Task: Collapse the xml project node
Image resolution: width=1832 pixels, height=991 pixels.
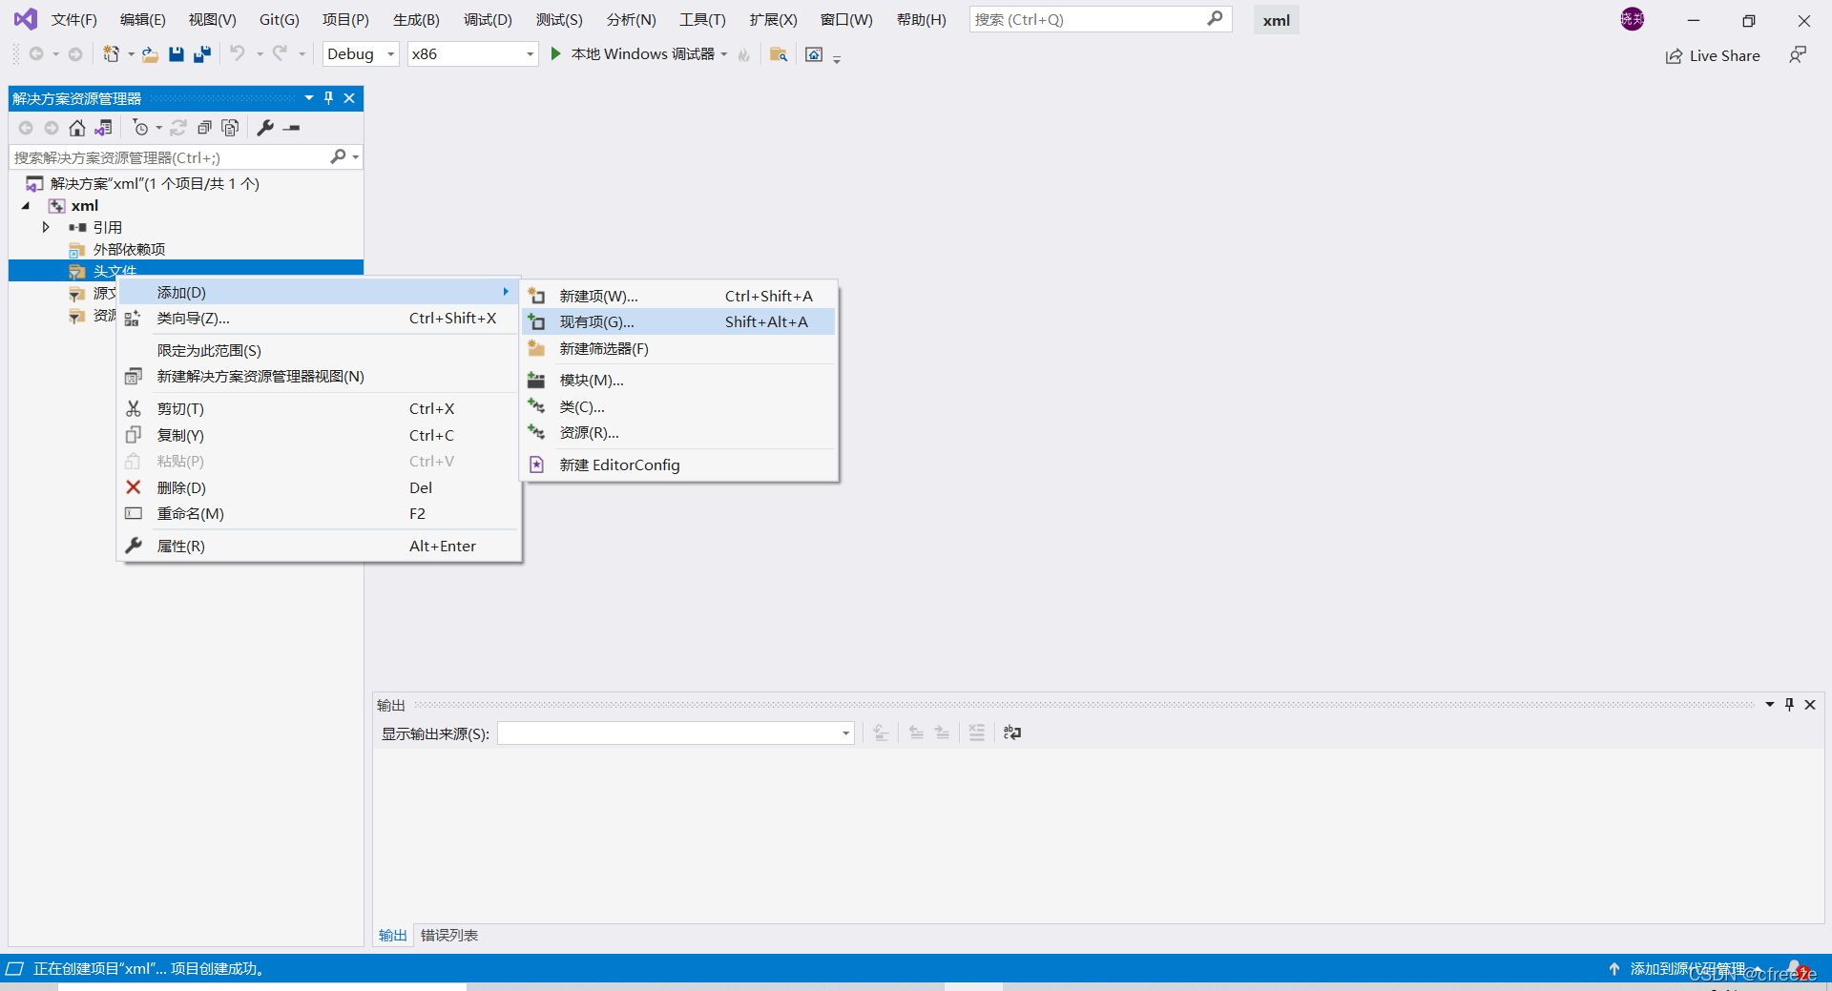Action: coord(25,205)
